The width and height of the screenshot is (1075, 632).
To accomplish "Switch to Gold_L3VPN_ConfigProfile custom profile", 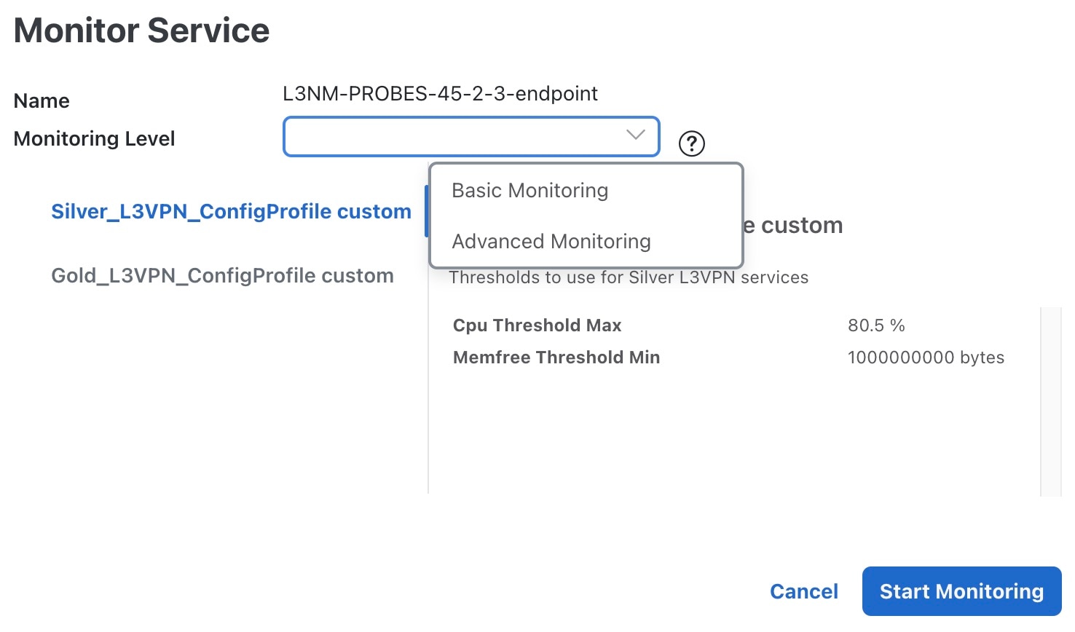I will (222, 276).
